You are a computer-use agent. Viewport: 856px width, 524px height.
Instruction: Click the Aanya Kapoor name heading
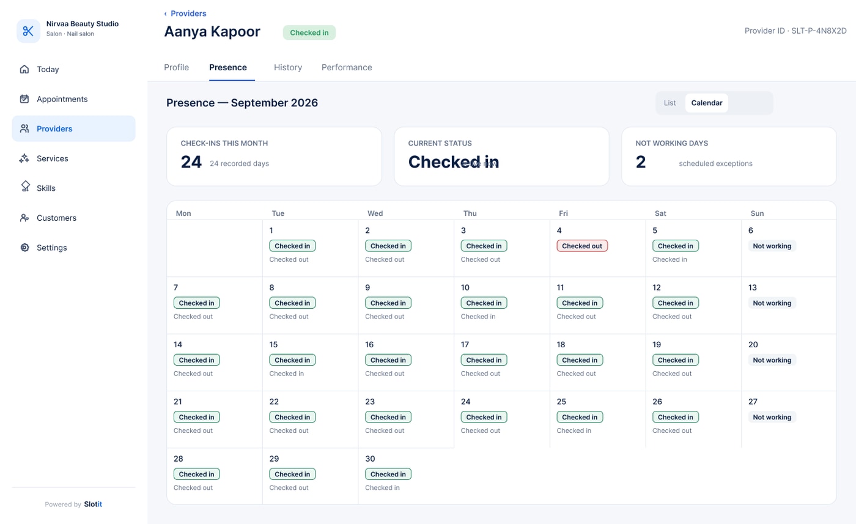click(x=212, y=32)
